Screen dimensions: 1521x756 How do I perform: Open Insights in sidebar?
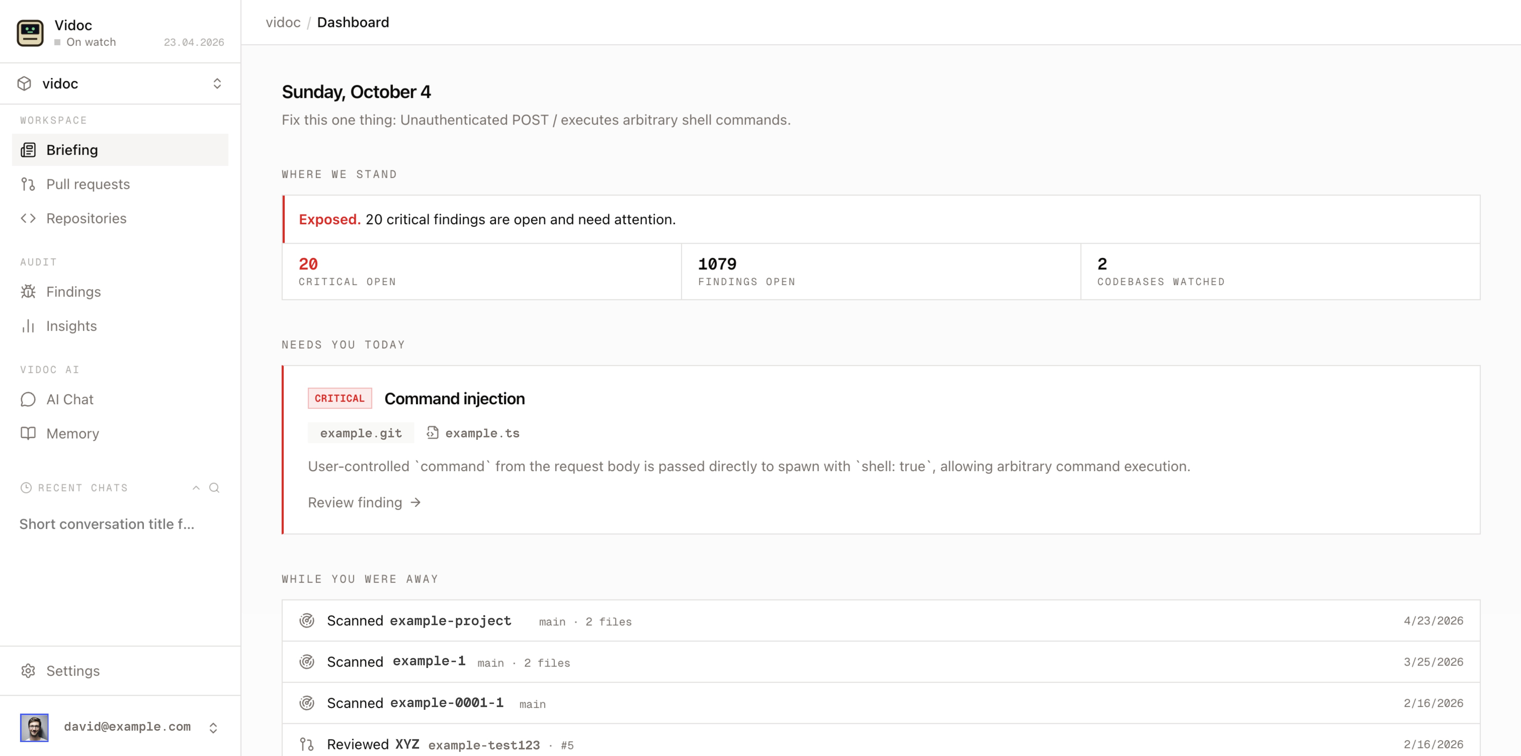click(x=120, y=326)
